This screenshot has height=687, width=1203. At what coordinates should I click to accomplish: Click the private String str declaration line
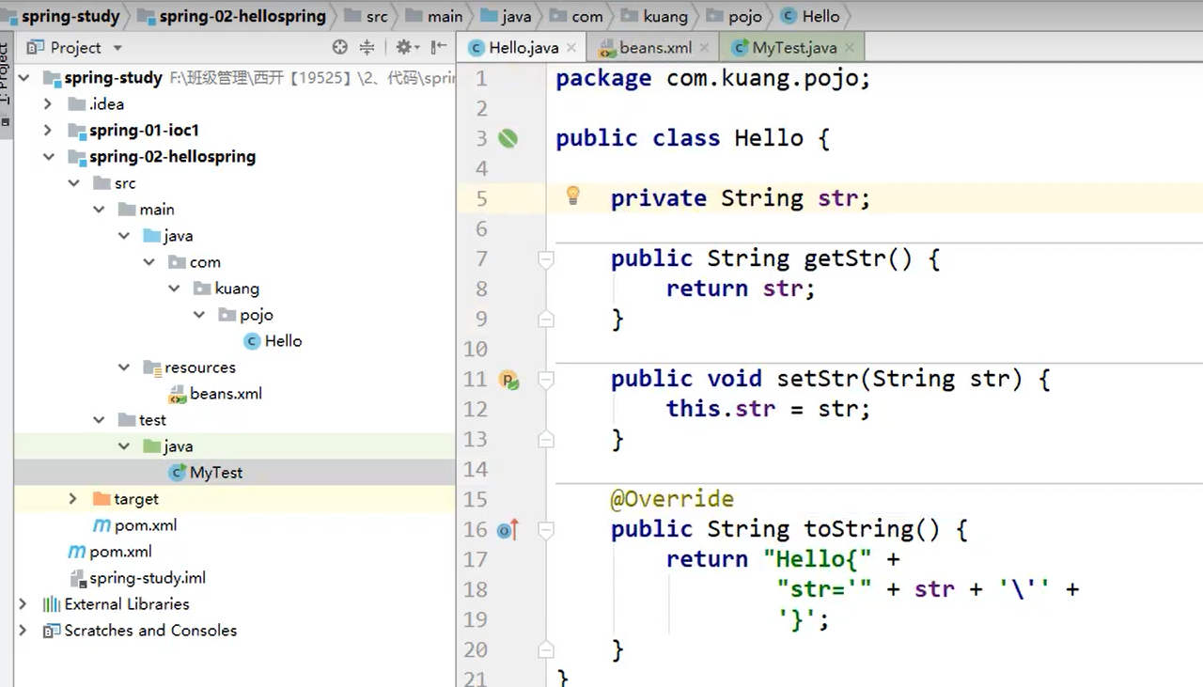coord(741,198)
